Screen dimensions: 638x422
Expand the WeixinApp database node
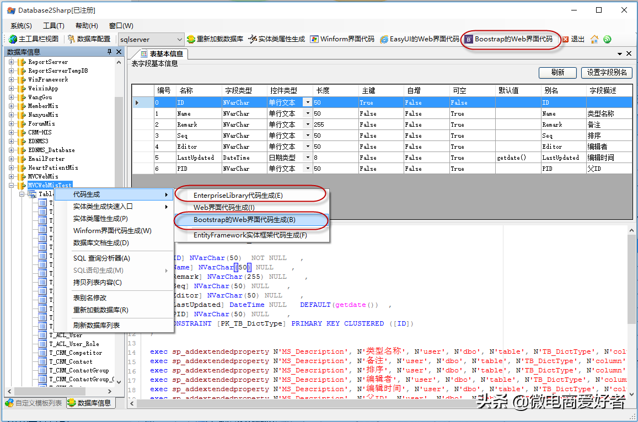11,88
